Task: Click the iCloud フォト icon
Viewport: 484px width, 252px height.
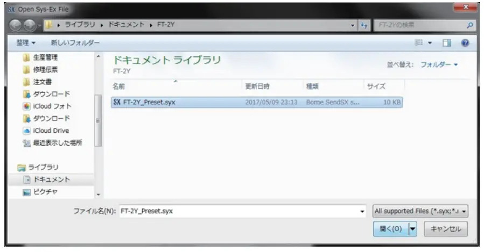Action: pyautogui.click(x=26, y=106)
